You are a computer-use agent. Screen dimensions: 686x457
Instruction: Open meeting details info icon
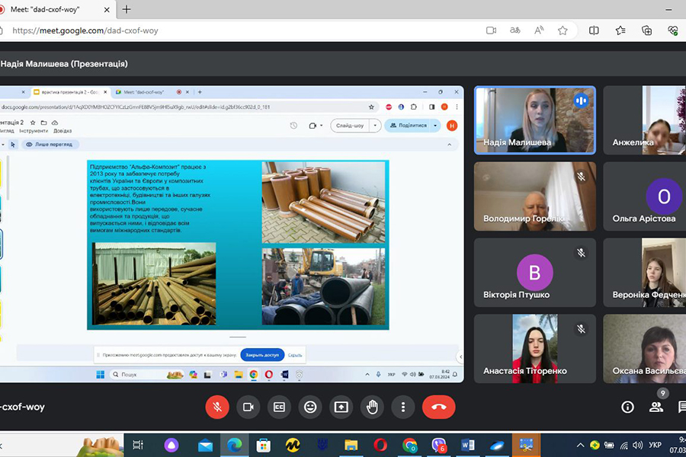(x=627, y=407)
